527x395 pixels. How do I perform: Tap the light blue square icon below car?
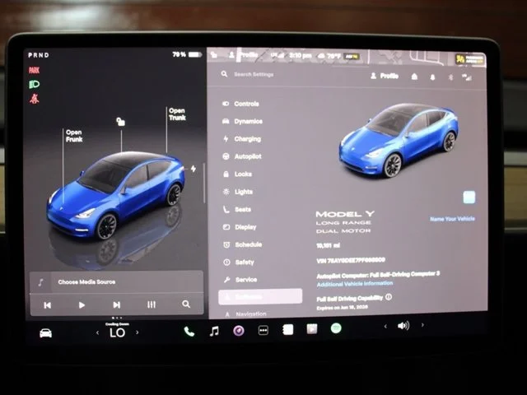point(469,197)
